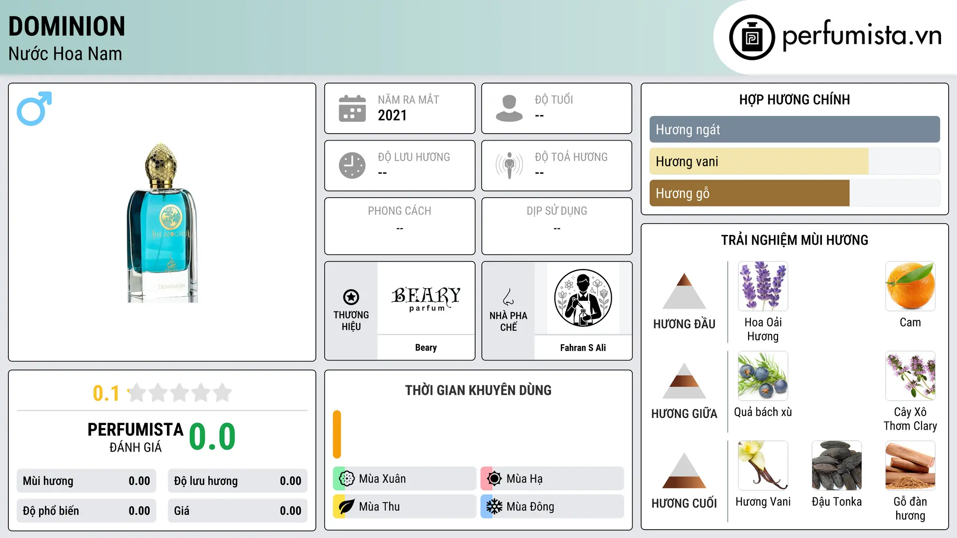The width and height of the screenshot is (957, 538).
Task: Click the winter snowflake season icon
Action: 494,507
